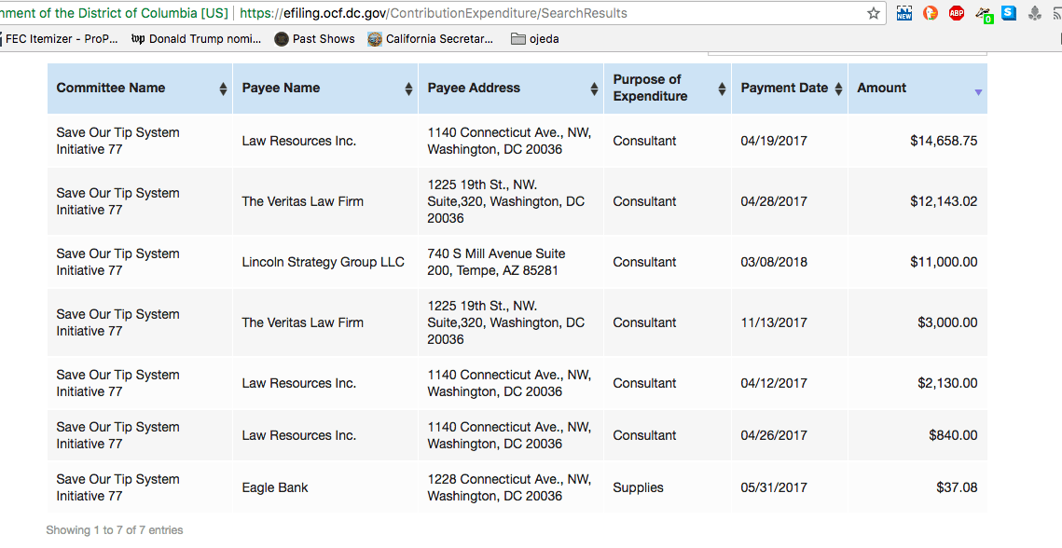This screenshot has height=548, width=1062.
Task: Click the 11/13/2017 payment date
Action: click(774, 322)
